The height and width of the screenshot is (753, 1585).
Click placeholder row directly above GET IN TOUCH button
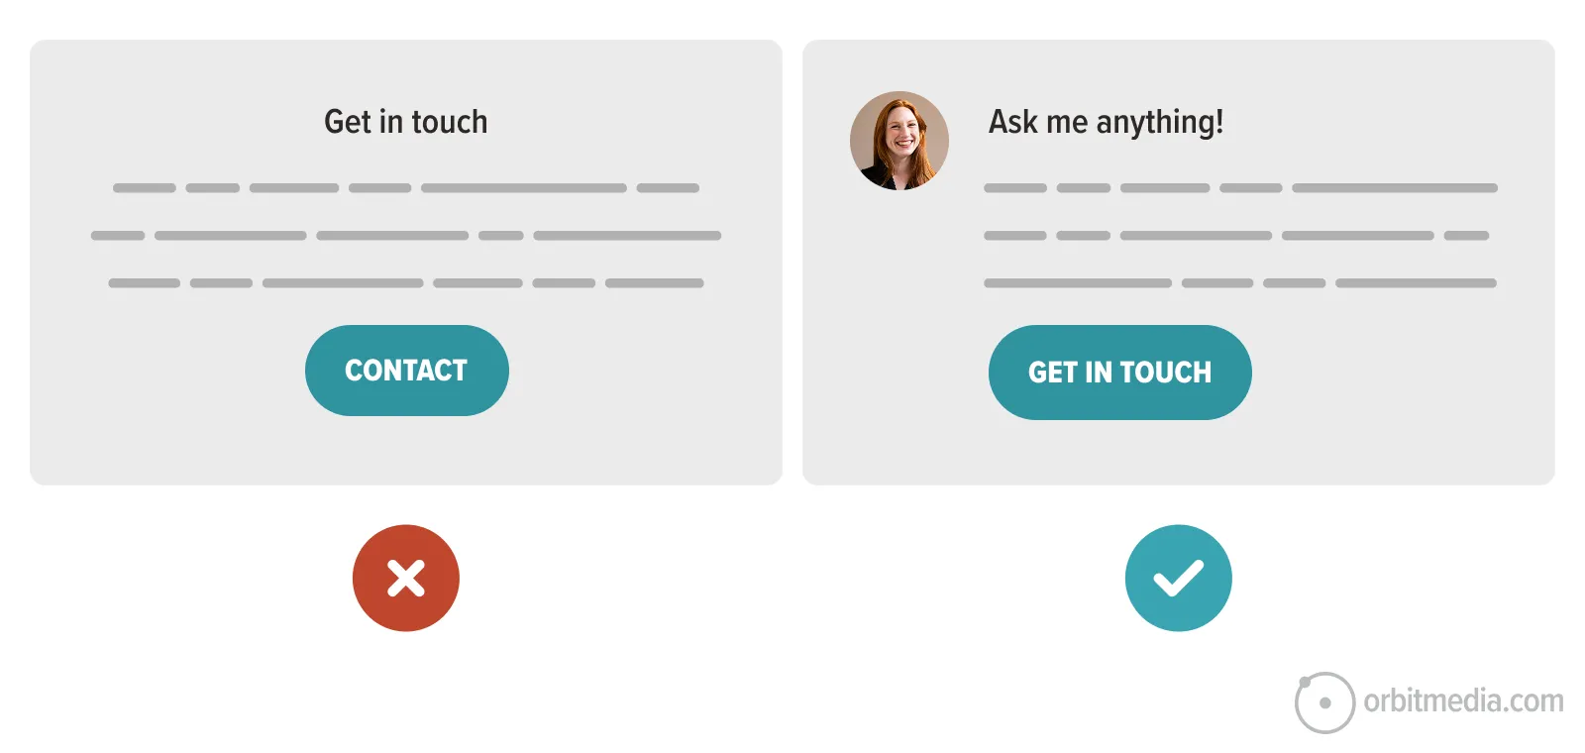pos(1240,283)
